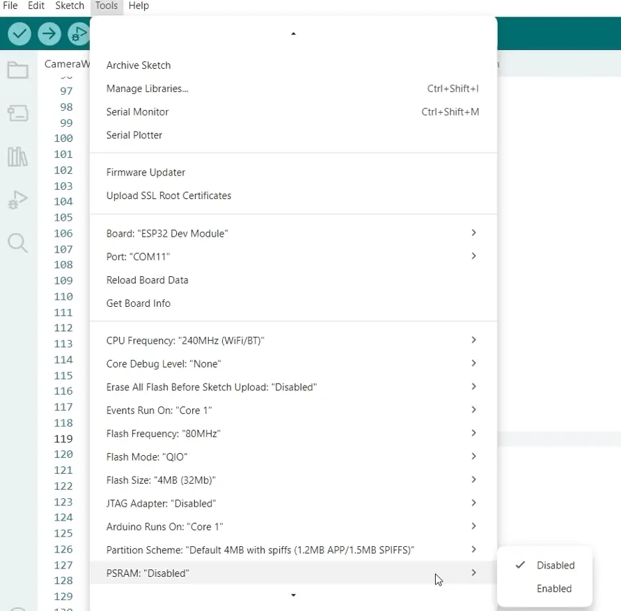The width and height of the screenshot is (621, 611).
Task: Click the Upload arrow icon
Action: click(48, 33)
